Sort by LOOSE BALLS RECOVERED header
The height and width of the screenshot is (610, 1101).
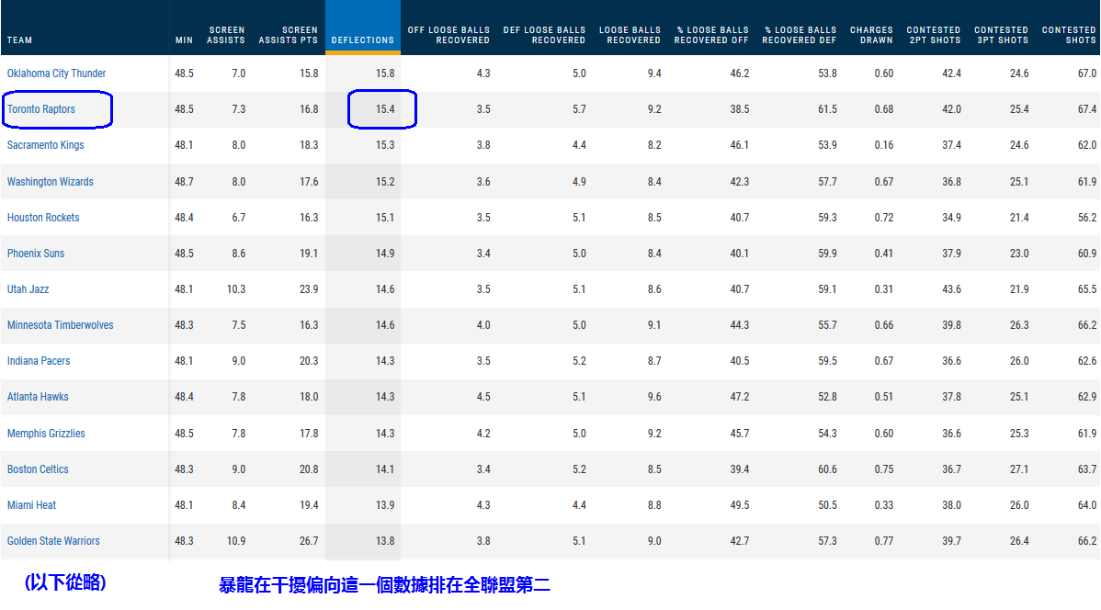coord(630,35)
